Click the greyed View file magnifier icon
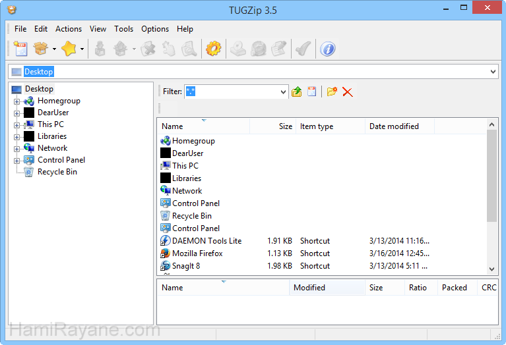 189,49
